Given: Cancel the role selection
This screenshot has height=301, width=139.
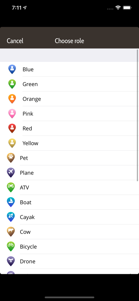Looking at the screenshot, I should 15,41.
